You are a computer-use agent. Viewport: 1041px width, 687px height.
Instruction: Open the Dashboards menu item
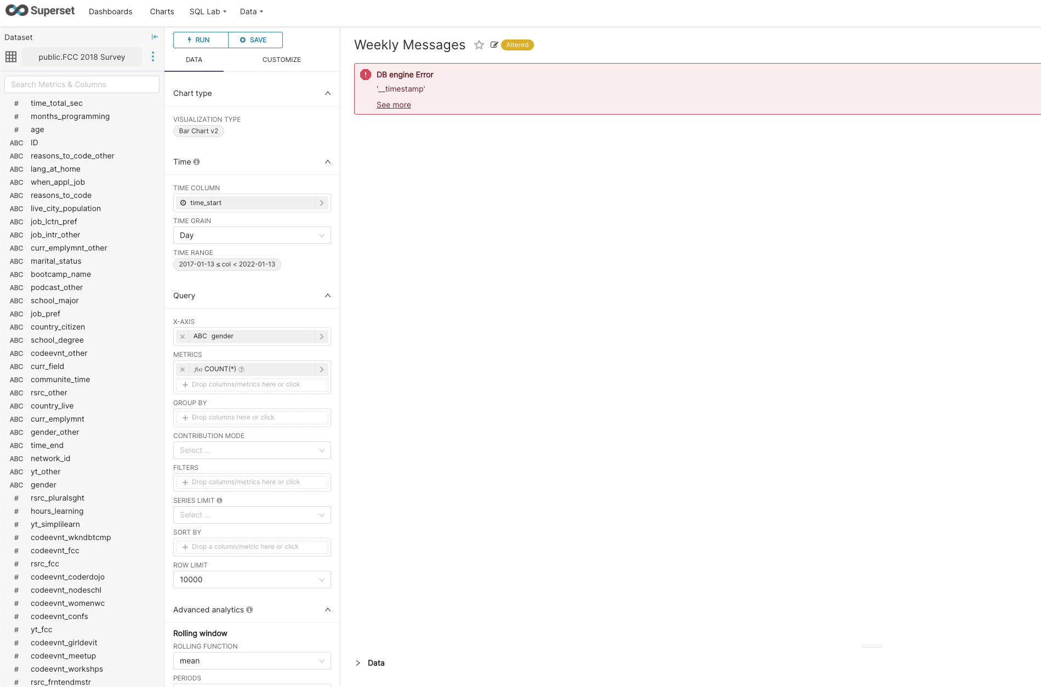(111, 12)
